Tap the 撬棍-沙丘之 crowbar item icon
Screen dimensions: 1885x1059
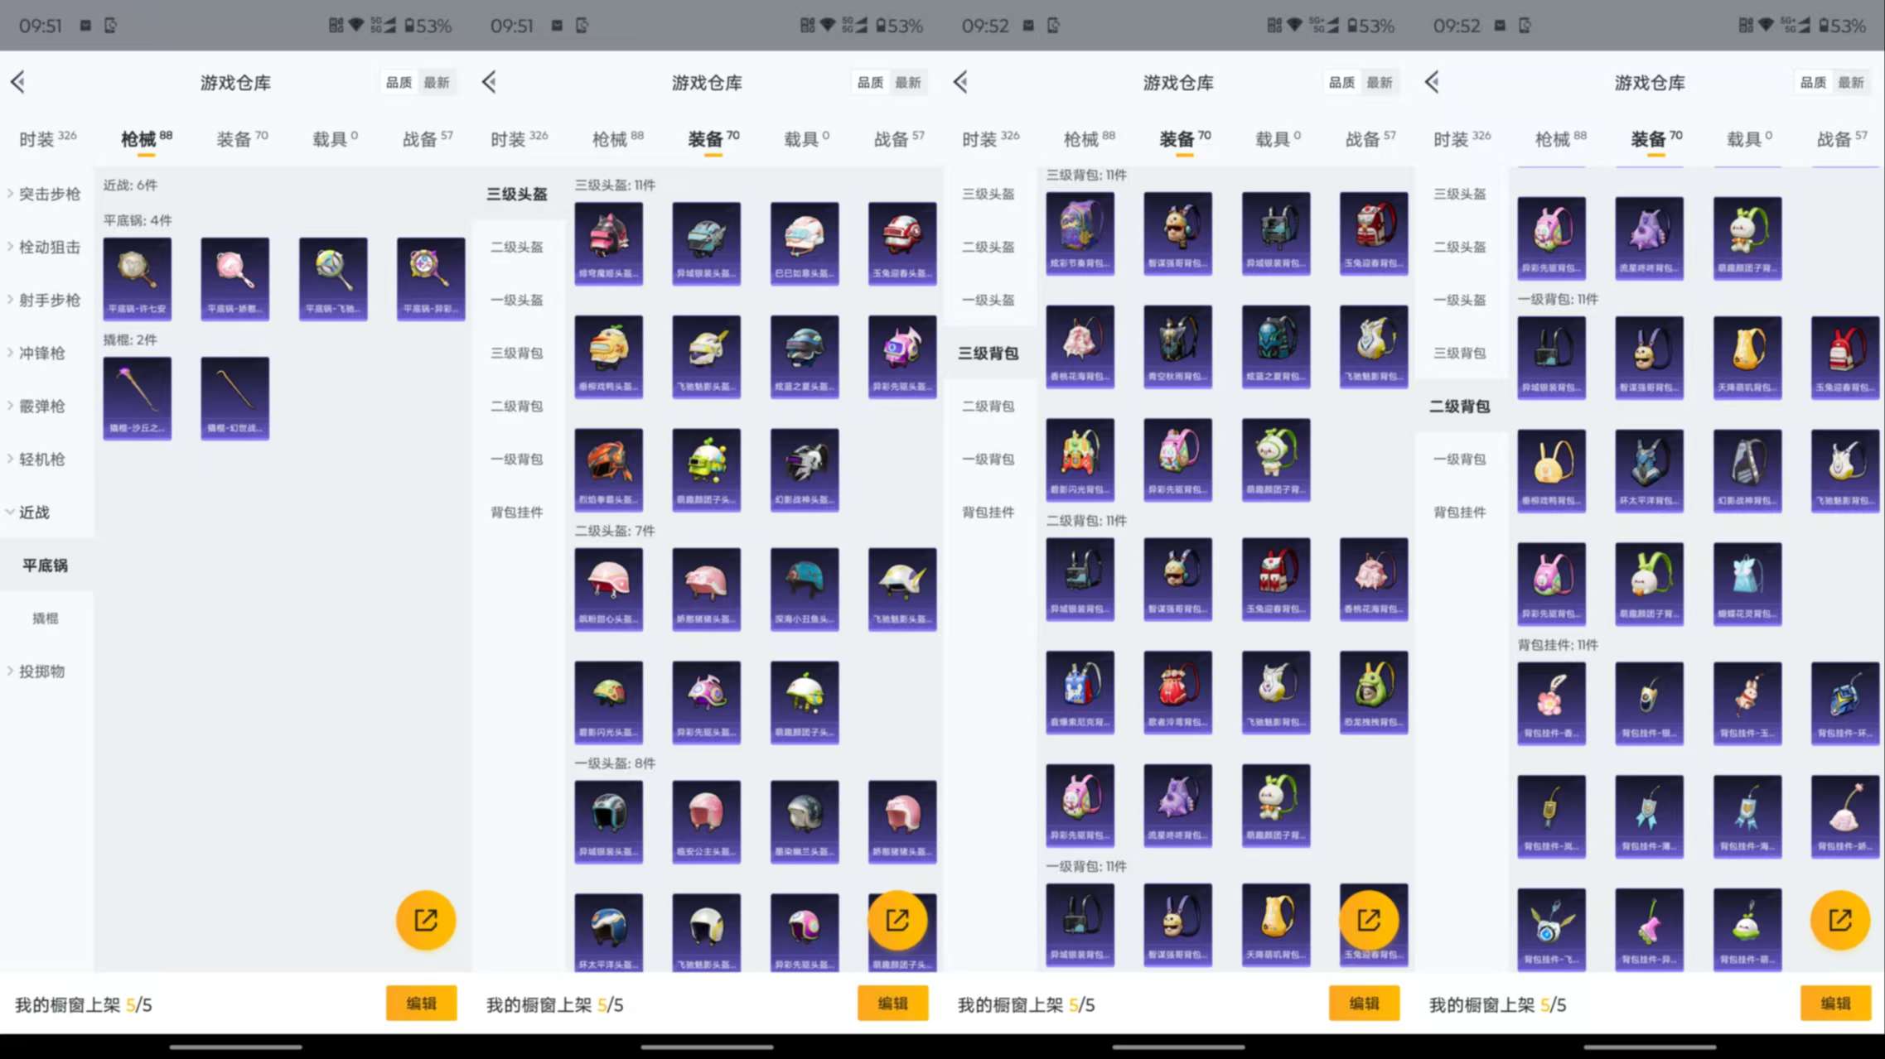pos(137,397)
